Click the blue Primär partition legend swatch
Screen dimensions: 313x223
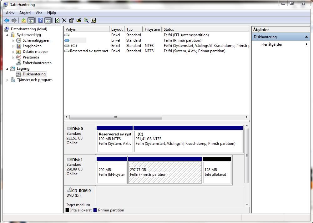95,210
